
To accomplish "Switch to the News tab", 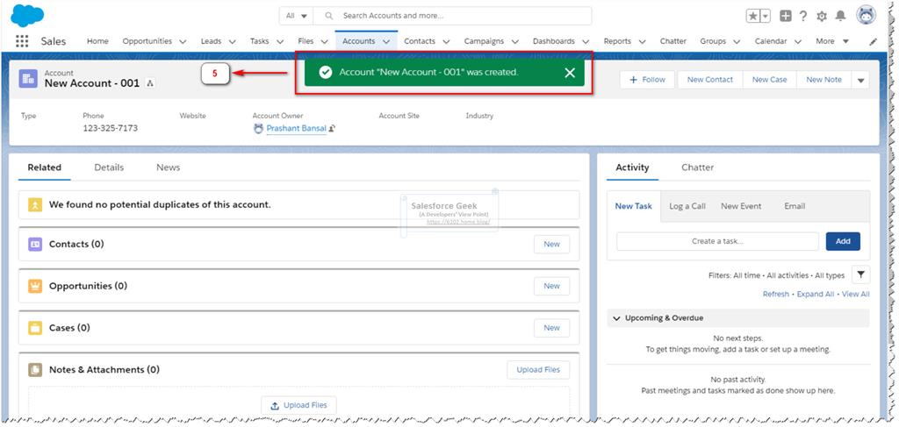I will click(x=168, y=167).
